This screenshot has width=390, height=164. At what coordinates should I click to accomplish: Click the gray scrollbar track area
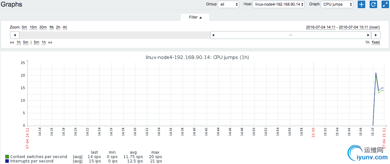pos(115,35)
